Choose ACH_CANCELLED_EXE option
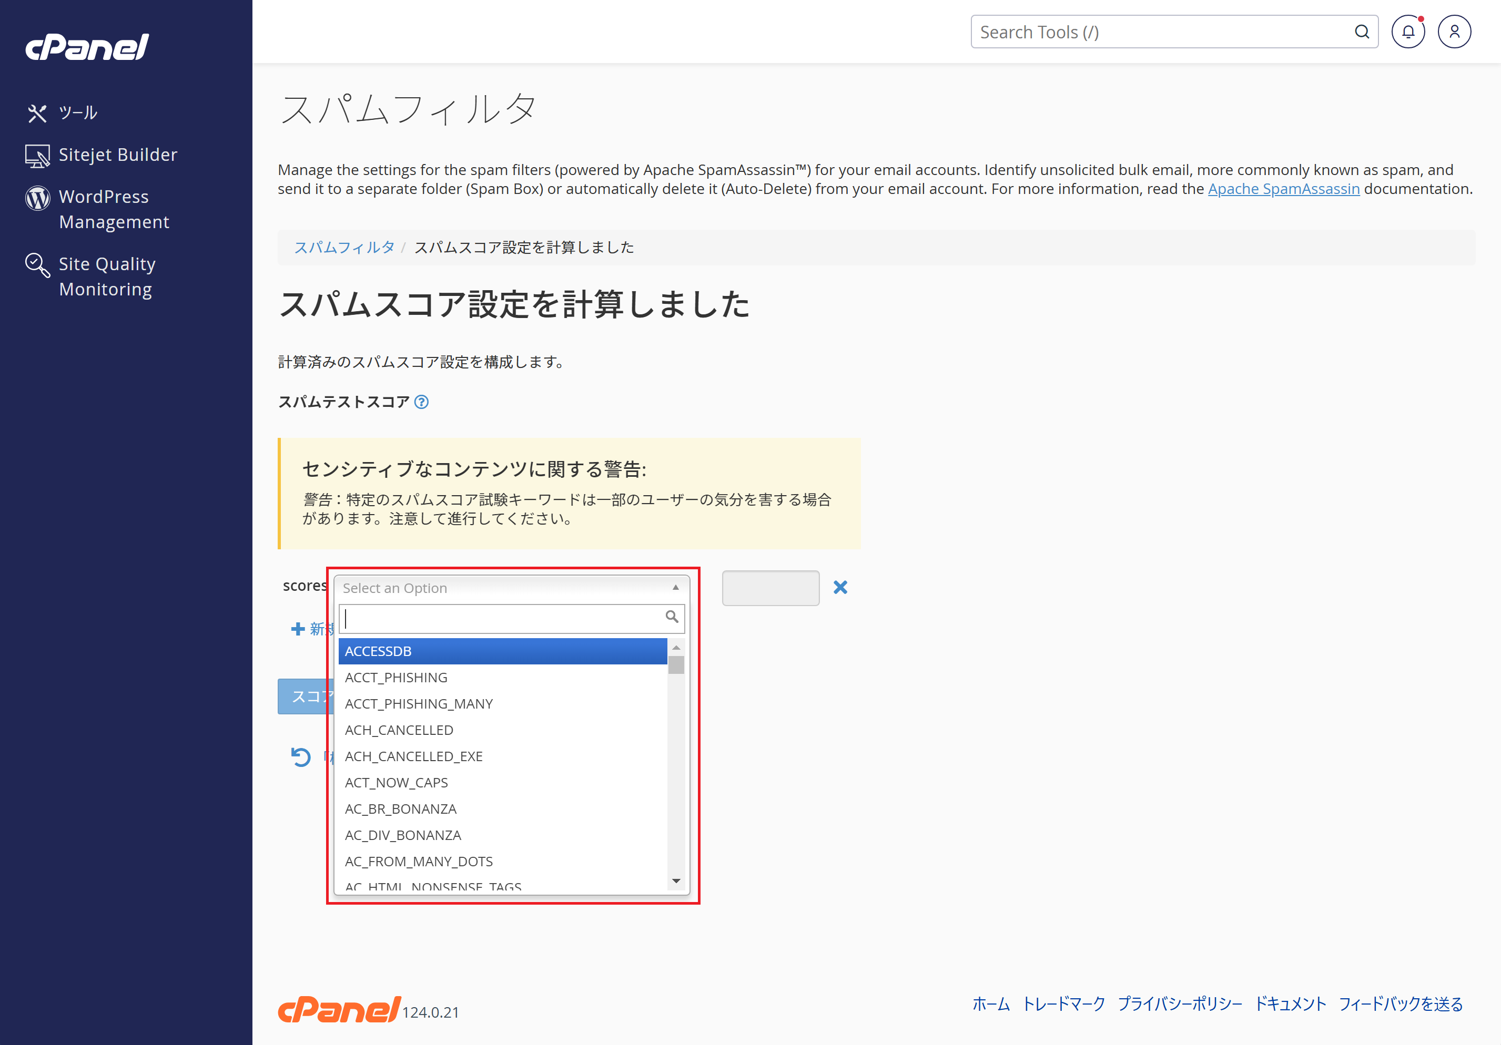Image resolution: width=1501 pixels, height=1045 pixels. (x=502, y=756)
